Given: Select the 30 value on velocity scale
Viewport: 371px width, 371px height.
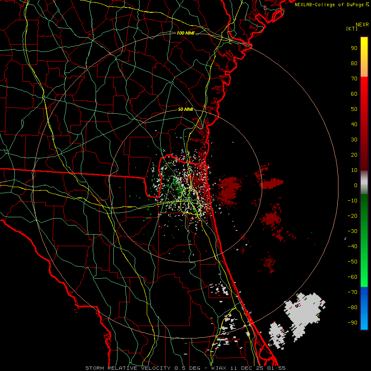Looking at the screenshot, I should pos(354,140).
